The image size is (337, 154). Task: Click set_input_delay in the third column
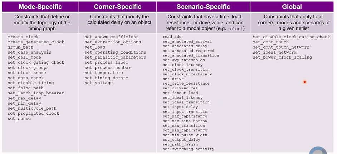tap(180, 107)
